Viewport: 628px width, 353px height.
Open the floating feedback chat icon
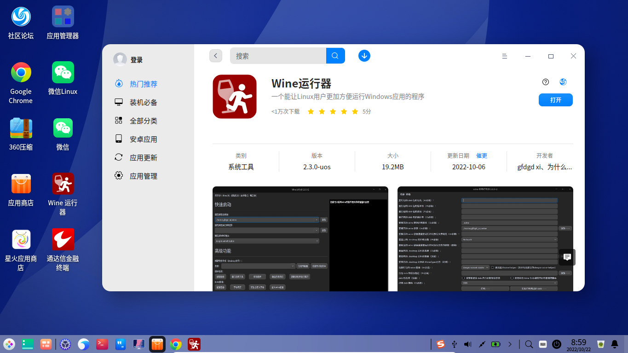click(567, 257)
